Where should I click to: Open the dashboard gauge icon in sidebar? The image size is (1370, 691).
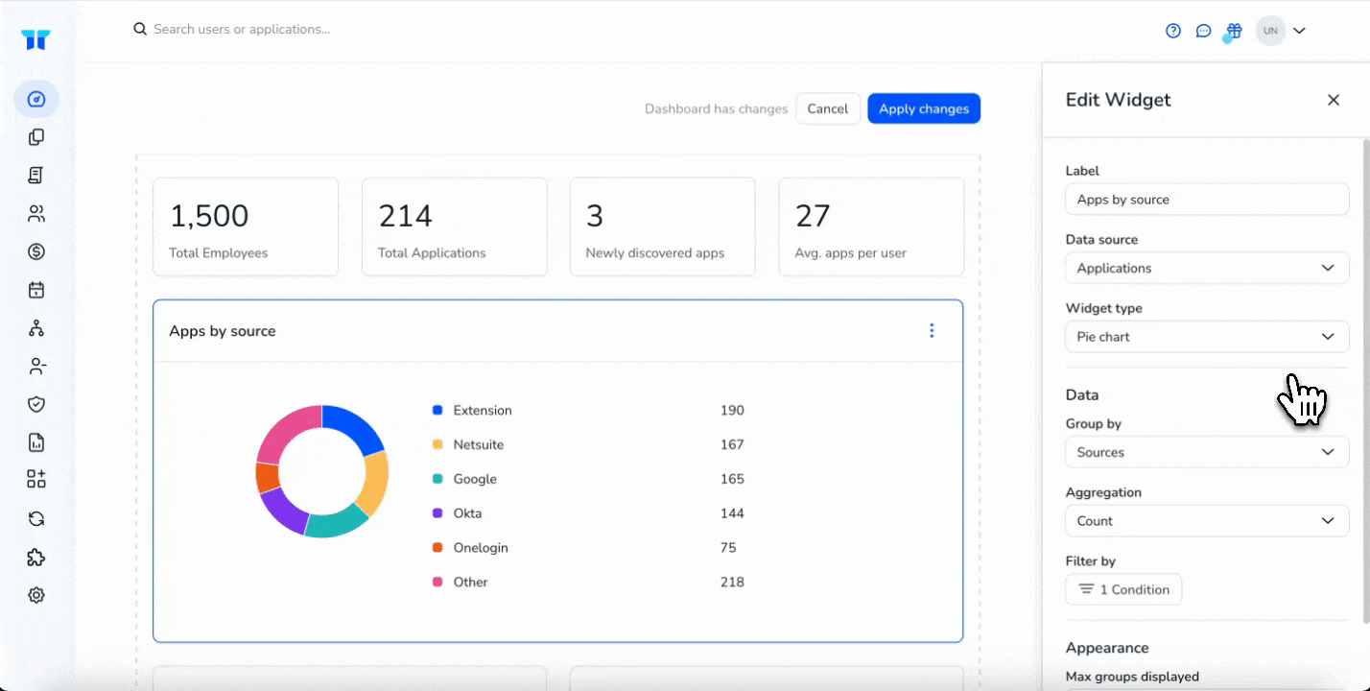click(x=36, y=99)
